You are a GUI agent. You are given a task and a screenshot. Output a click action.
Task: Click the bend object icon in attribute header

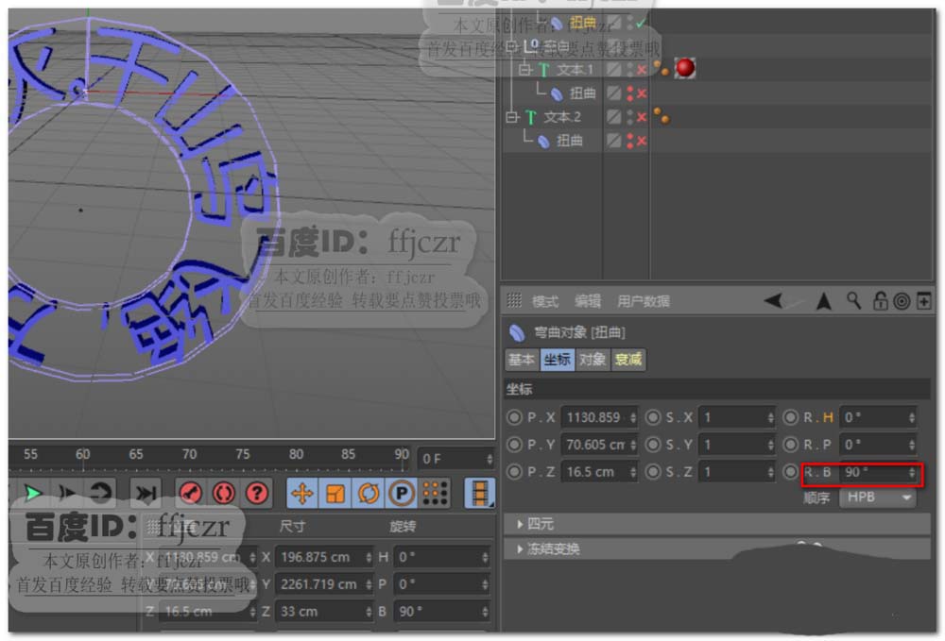pyautogui.click(x=517, y=332)
